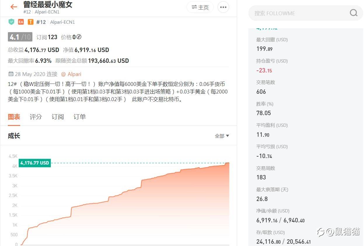Click the 成长 chart heading

click(x=14, y=136)
